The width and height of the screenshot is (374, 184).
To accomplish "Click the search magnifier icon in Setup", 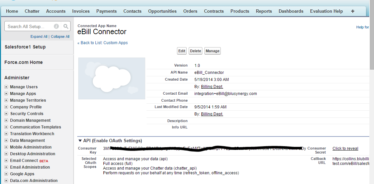I will click(x=66, y=26).
